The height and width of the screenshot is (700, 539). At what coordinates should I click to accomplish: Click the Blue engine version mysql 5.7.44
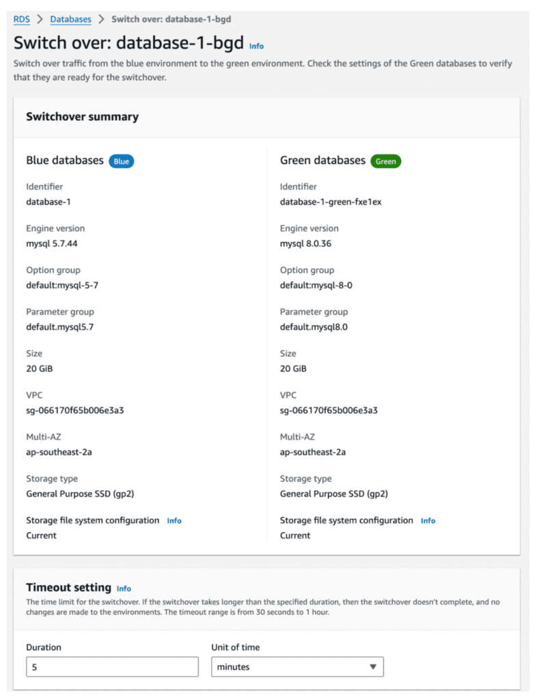(x=55, y=243)
